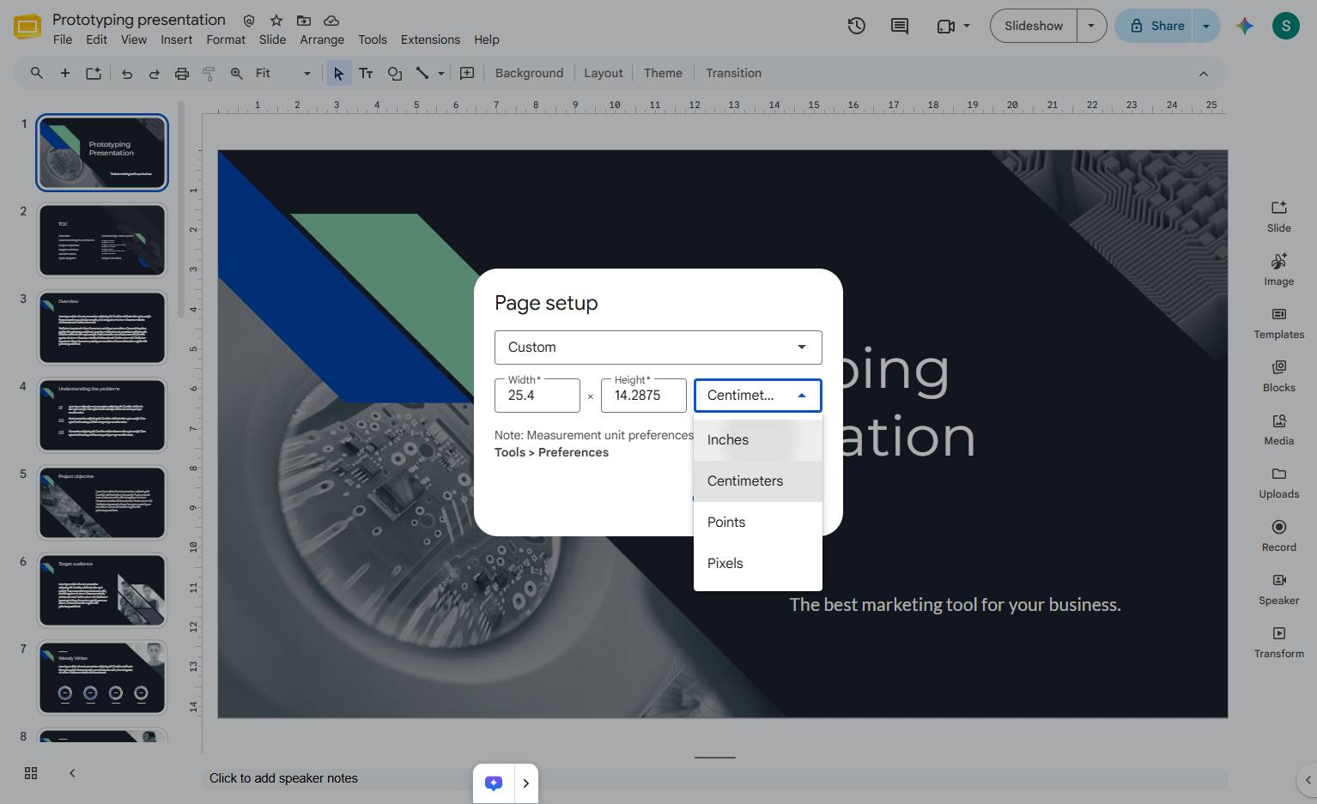
Task: Click the Height input field
Action: coord(644,396)
